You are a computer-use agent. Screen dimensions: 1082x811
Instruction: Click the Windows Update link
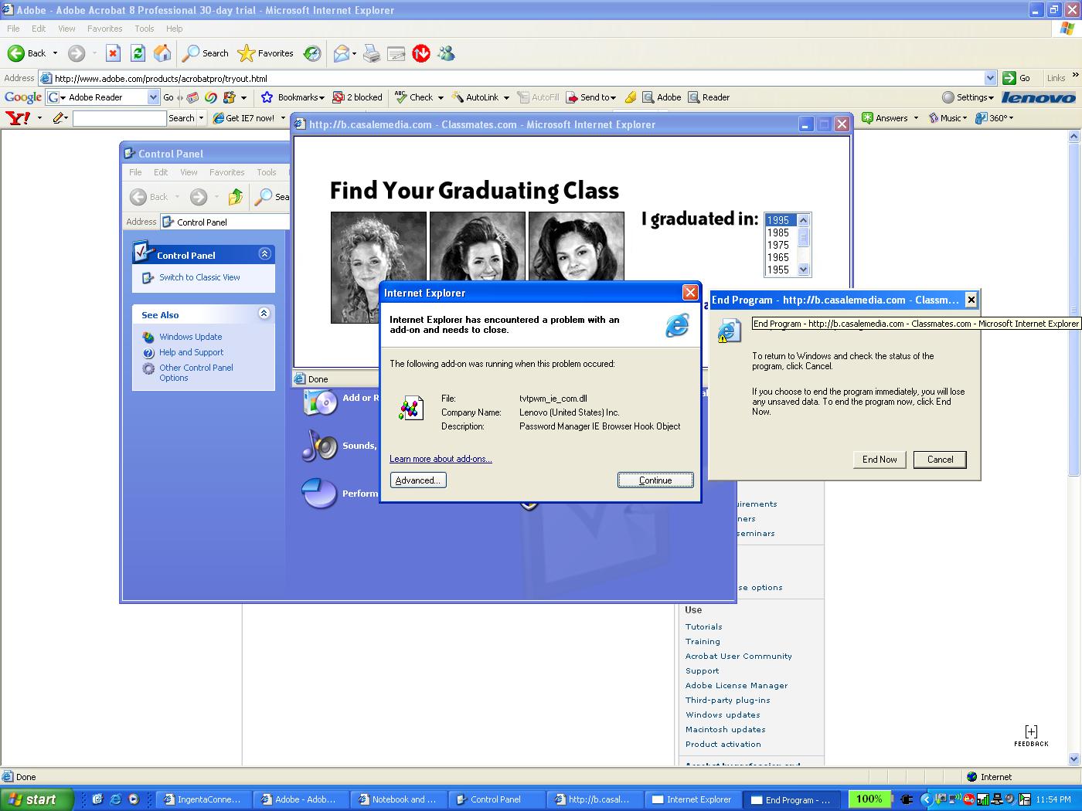point(191,337)
